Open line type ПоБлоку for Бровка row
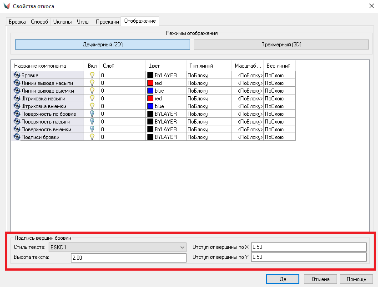Screen dimensions: 378x287 (209, 75)
